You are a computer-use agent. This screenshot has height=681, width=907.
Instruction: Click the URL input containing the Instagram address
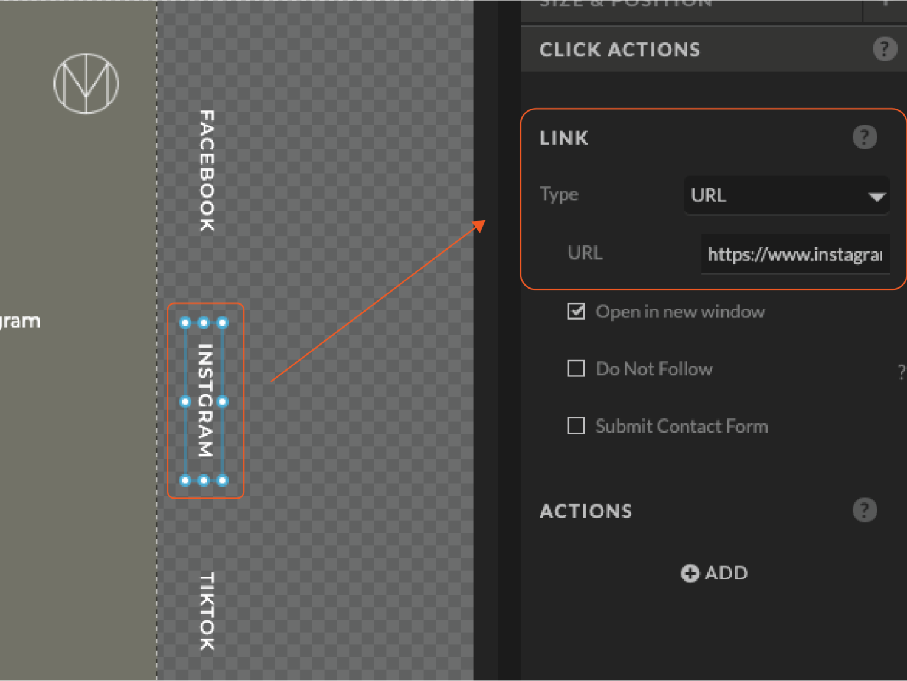795,254
